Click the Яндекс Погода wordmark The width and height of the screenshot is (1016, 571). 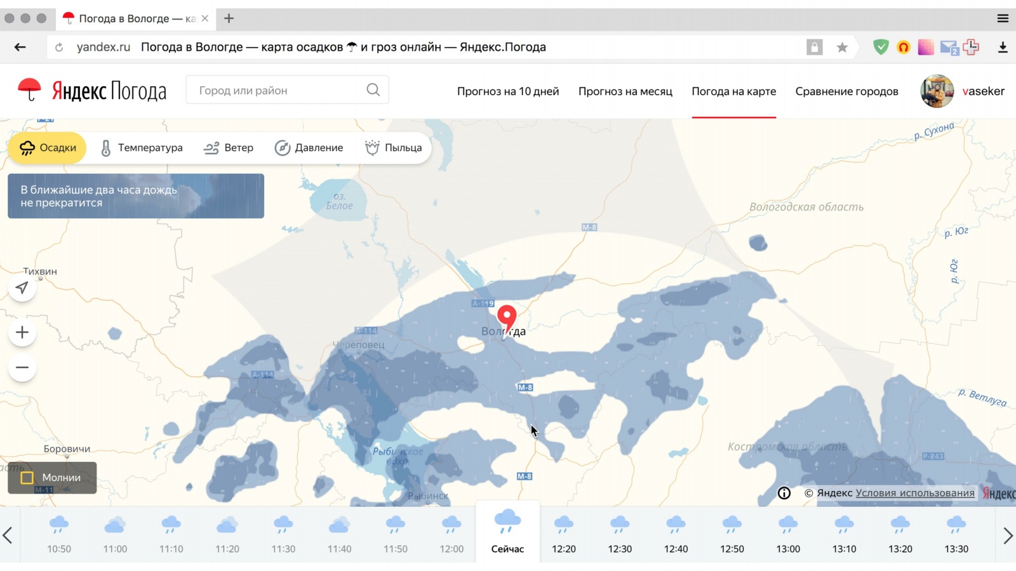point(109,91)
